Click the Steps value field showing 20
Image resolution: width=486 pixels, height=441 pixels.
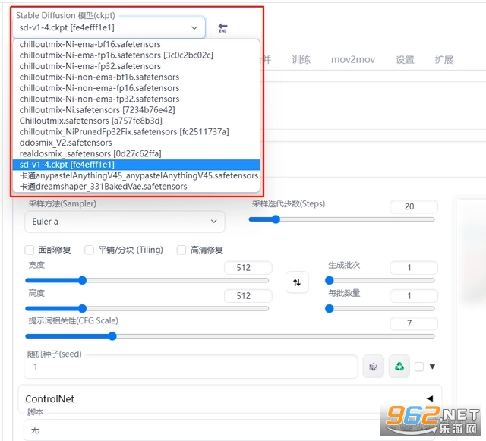414,206
